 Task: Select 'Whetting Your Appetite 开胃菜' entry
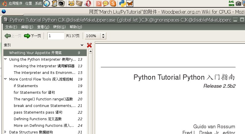(x=35, y=53)
